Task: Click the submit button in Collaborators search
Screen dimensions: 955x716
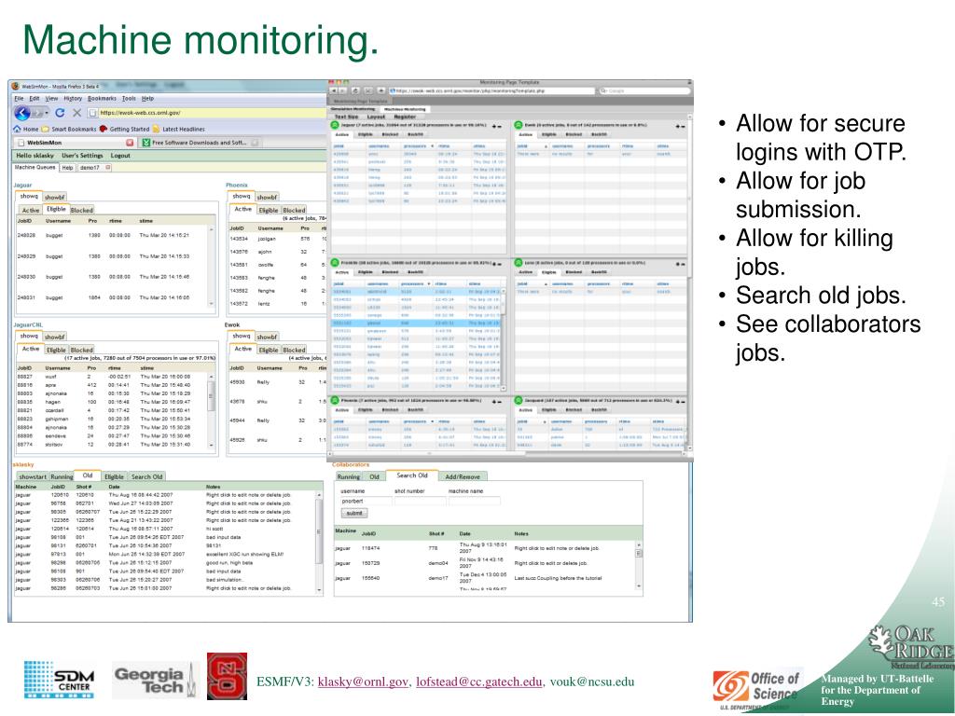Action: (353, 514)
